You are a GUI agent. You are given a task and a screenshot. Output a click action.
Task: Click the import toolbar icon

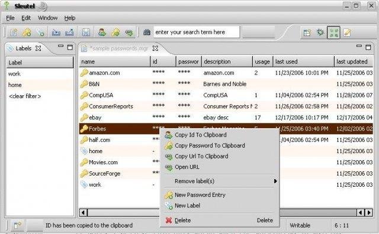pos(56,32)
